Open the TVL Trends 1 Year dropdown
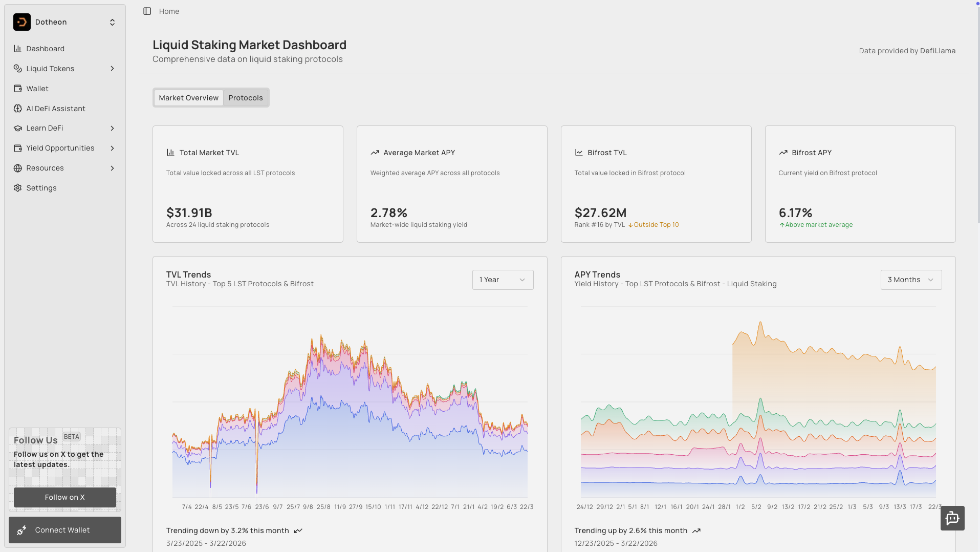 [x=503, y=280]
